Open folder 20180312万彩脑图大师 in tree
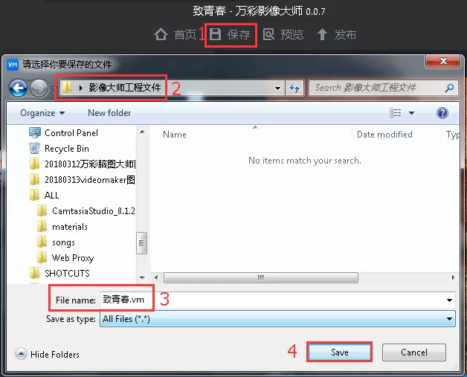Viewport: 467px width, 377px height. [90, 164]
